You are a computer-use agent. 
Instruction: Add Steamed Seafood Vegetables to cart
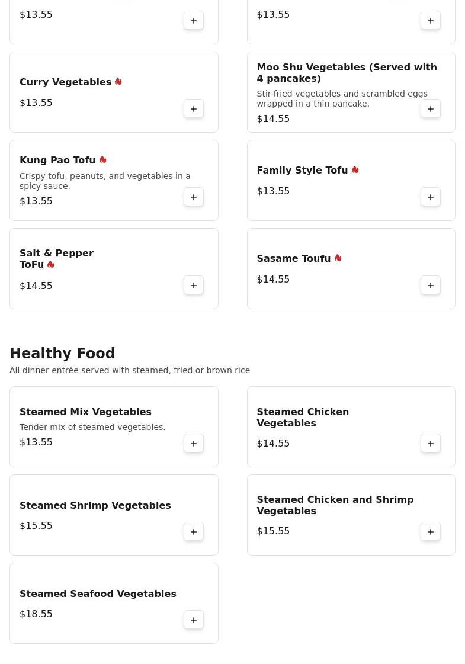click(194, 620)
